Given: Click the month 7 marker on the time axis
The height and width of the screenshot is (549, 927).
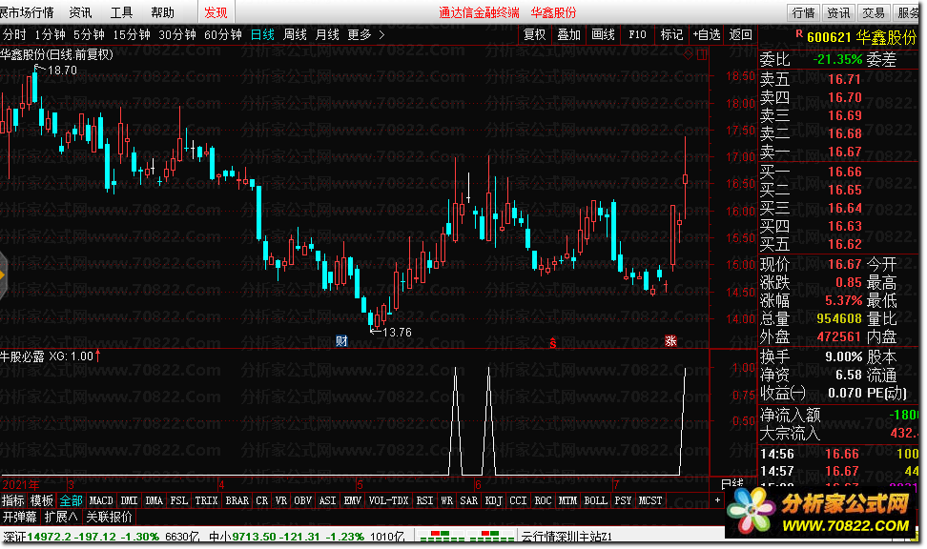Looking at the screenshot, I should tap(616, 485).
